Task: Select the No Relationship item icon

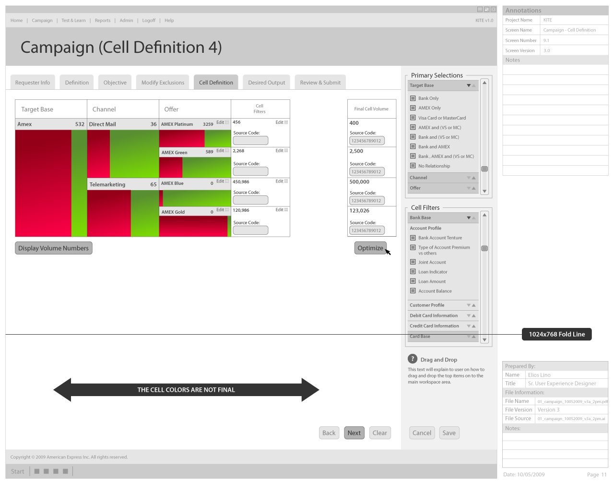Action: pos(413,166)
